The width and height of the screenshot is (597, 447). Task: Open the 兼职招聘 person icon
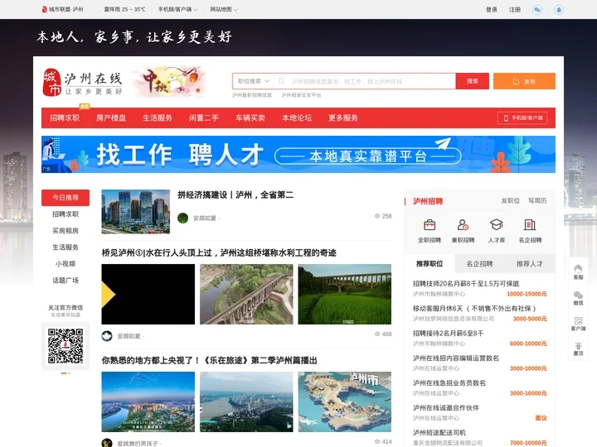tap(463, 225)
